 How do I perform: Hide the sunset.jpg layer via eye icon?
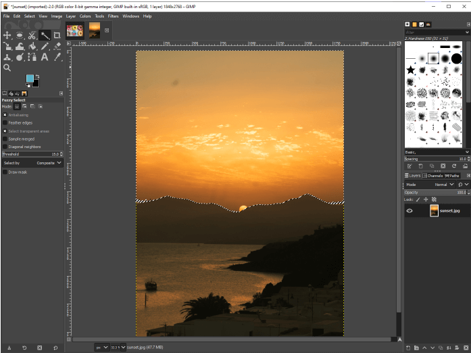point(410,211)
